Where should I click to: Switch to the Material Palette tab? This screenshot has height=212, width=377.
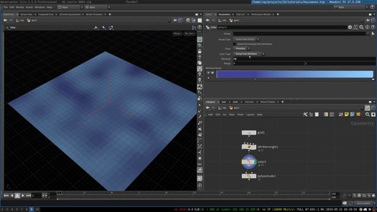click(267, 102)
